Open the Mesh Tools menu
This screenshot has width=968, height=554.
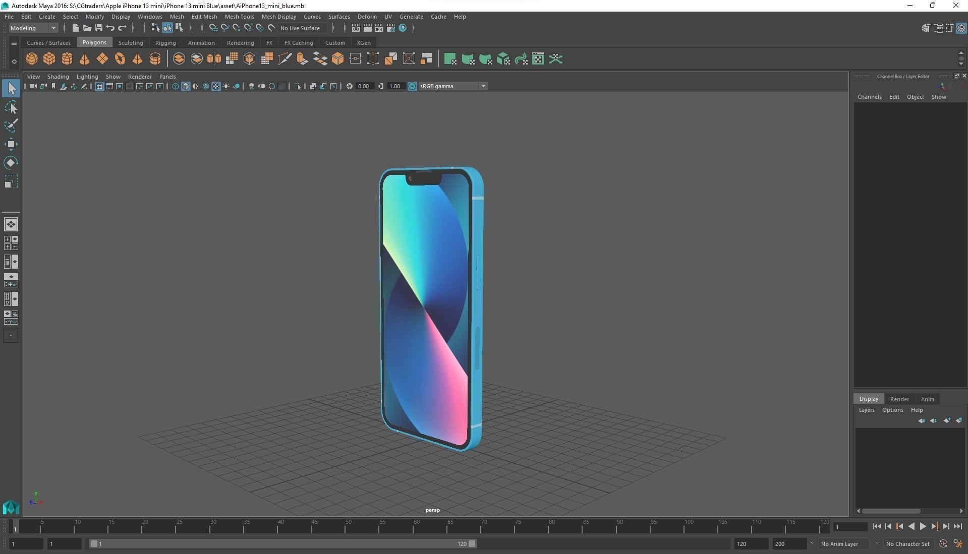(x=239, y=17)
